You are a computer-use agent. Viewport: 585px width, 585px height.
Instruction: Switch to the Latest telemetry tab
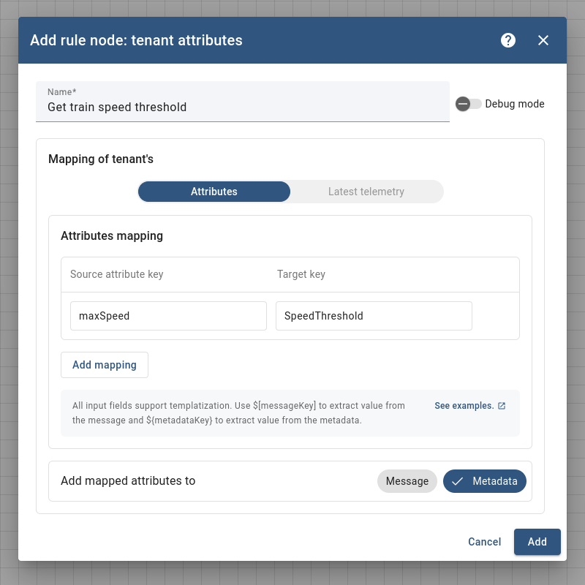point(366,192)
